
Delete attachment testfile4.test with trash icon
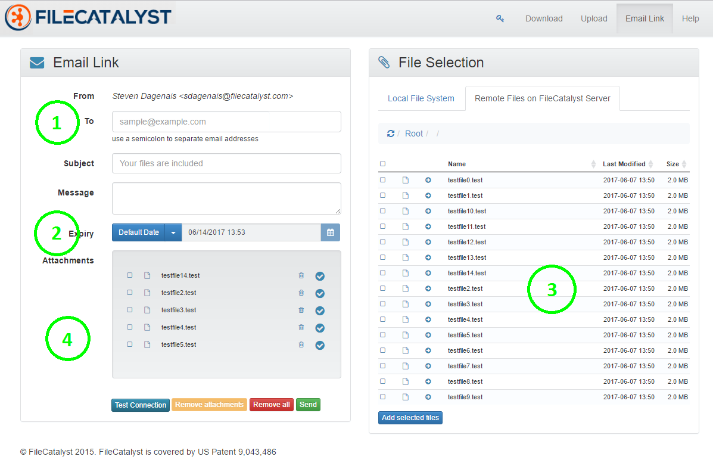[301, 328]
